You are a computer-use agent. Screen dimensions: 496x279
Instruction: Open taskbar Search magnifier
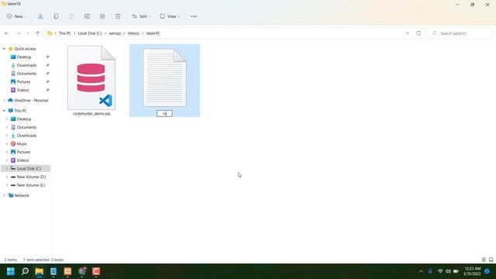25,271
